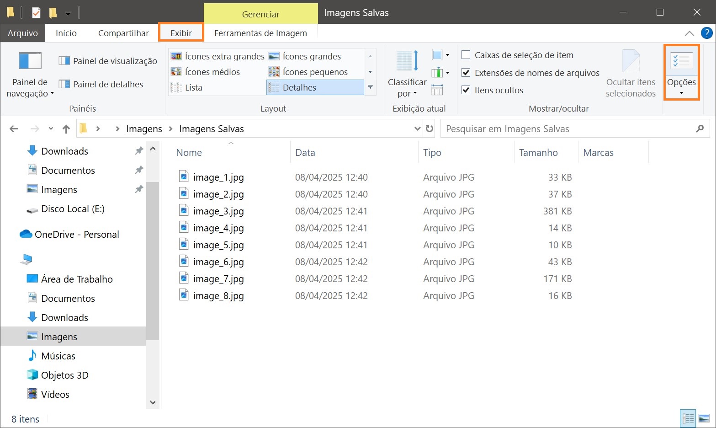Open Help with the question mark icon
The height and width of the screenshot is (428, 716).
[706, 33]
